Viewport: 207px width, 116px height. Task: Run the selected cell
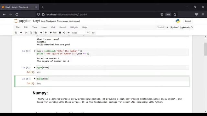click(53, 33)
